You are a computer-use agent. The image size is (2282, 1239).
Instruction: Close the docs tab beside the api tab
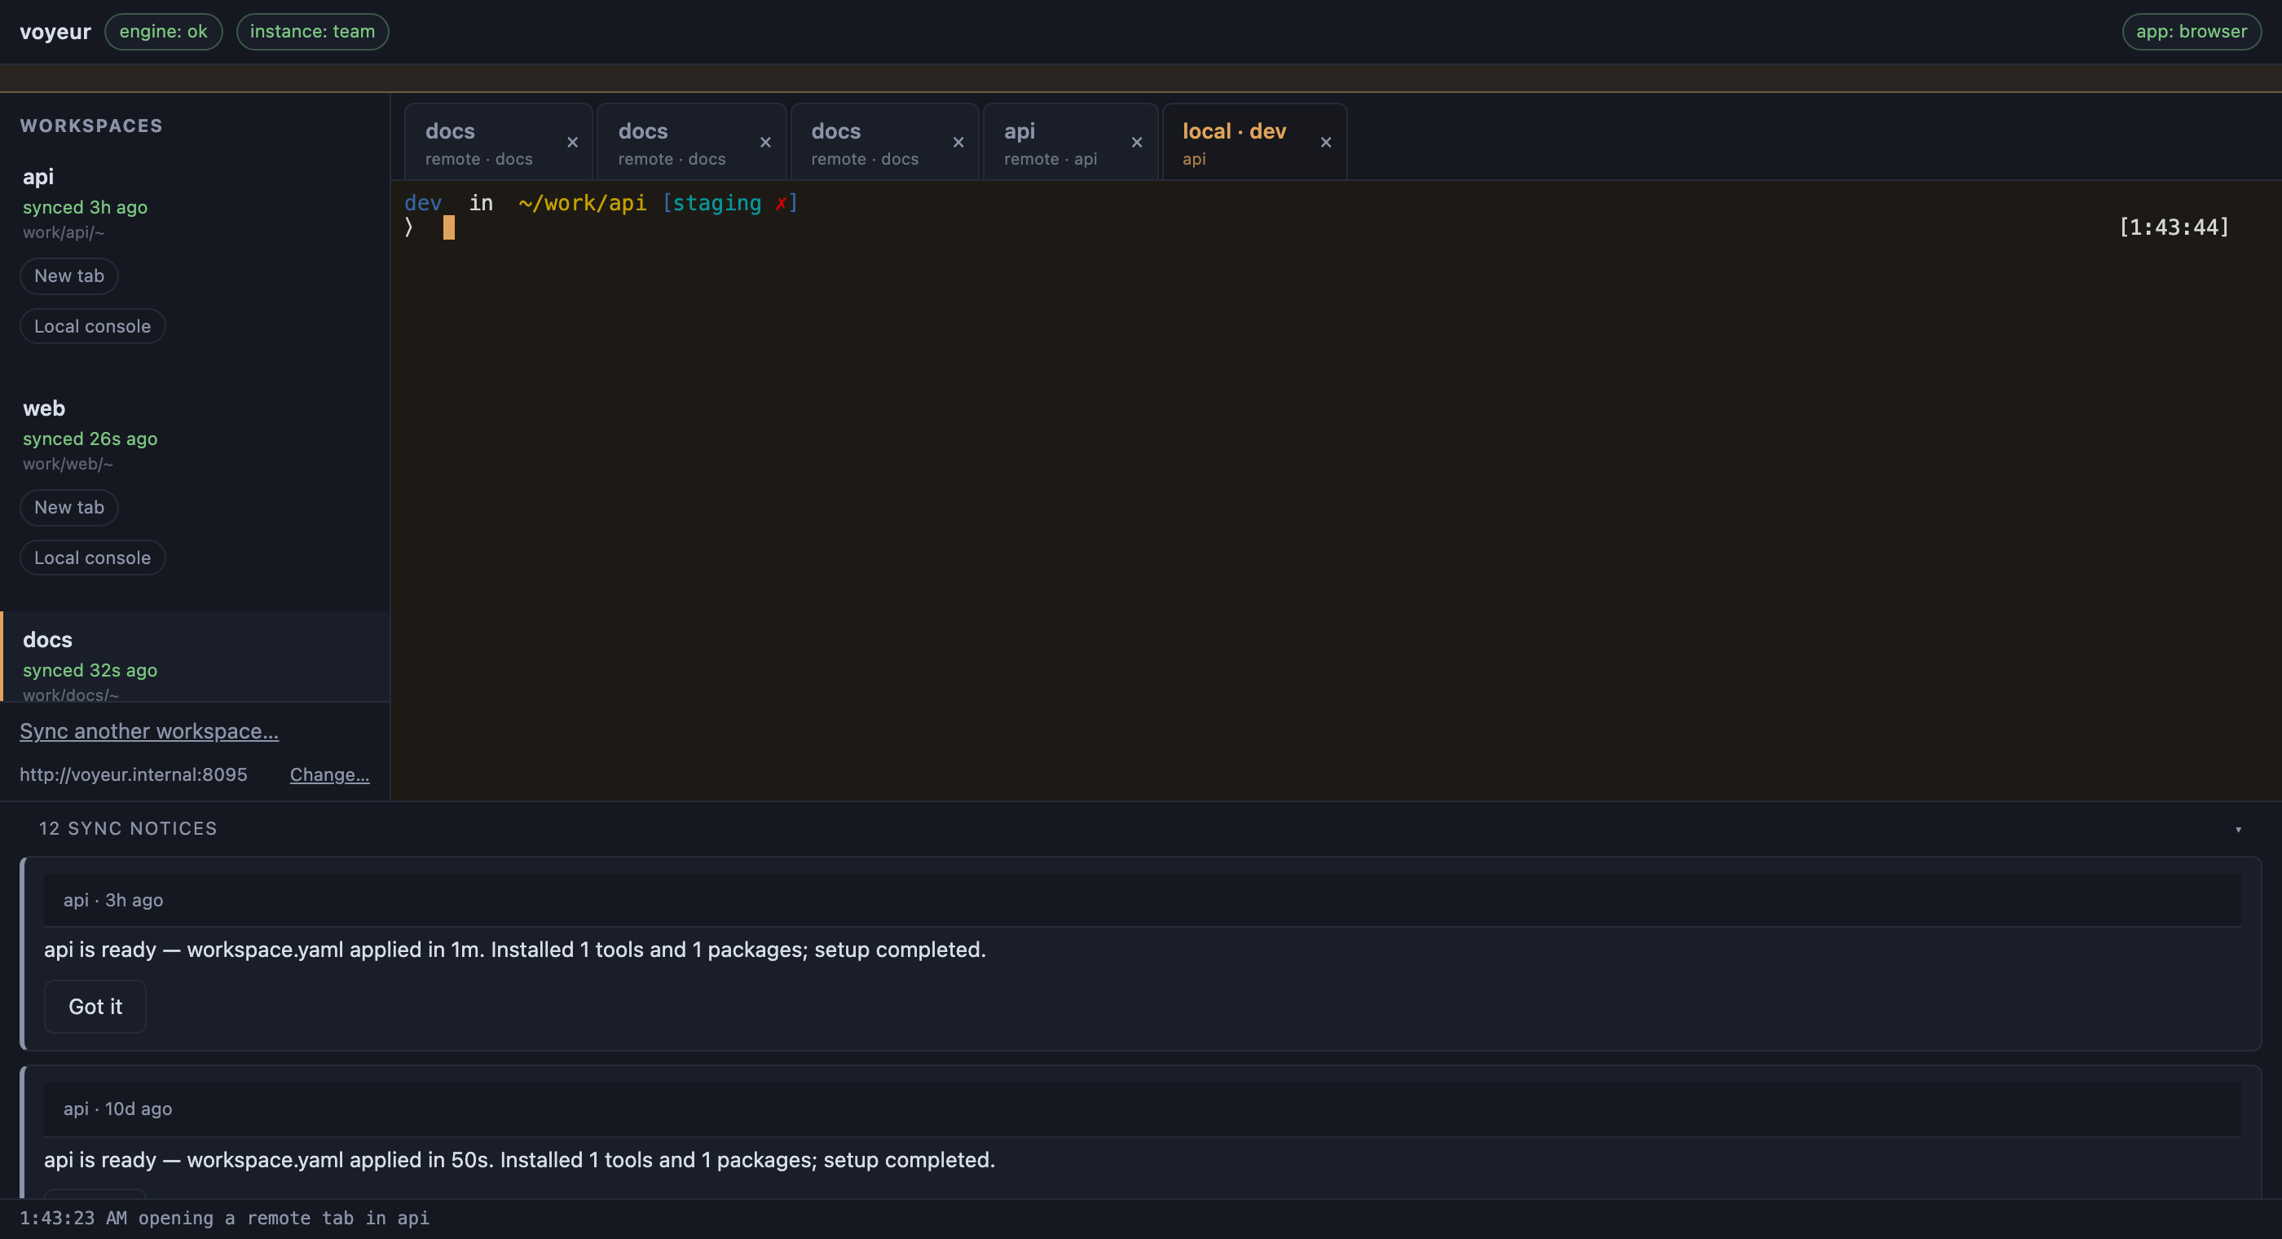(x=958, y=143)
